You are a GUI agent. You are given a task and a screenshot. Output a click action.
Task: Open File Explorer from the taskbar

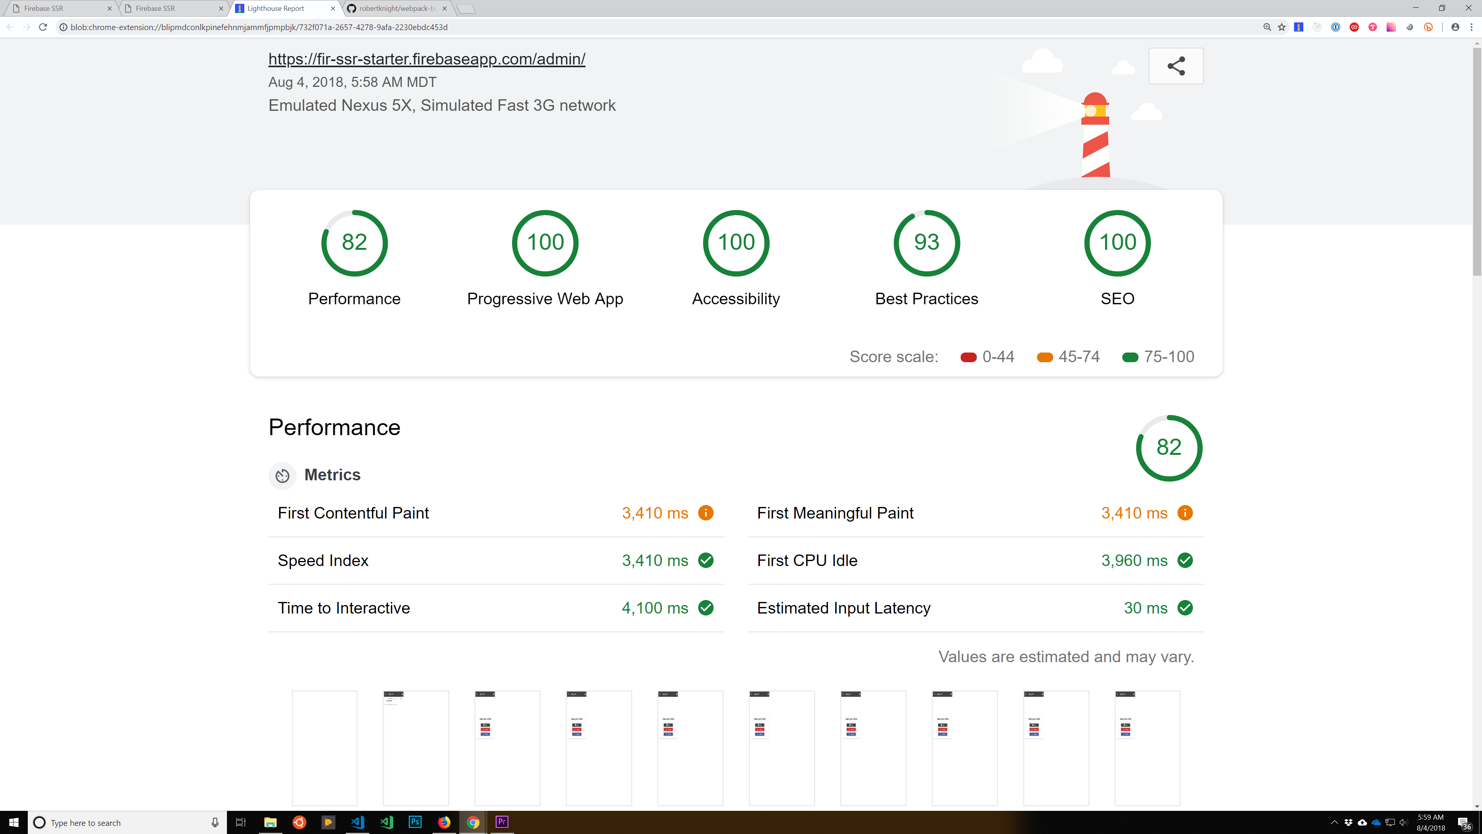coord(271,822)
